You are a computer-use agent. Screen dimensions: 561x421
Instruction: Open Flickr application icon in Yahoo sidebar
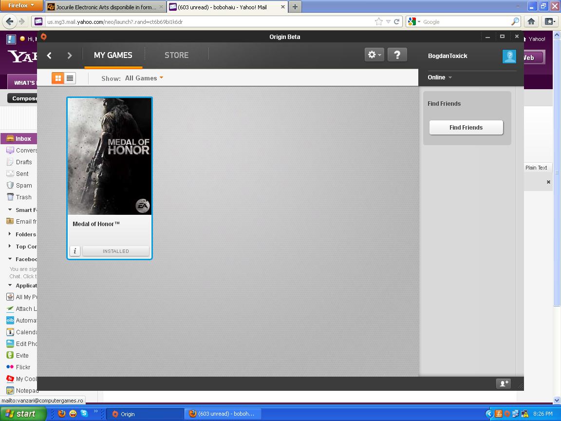(x=10, y=367)
